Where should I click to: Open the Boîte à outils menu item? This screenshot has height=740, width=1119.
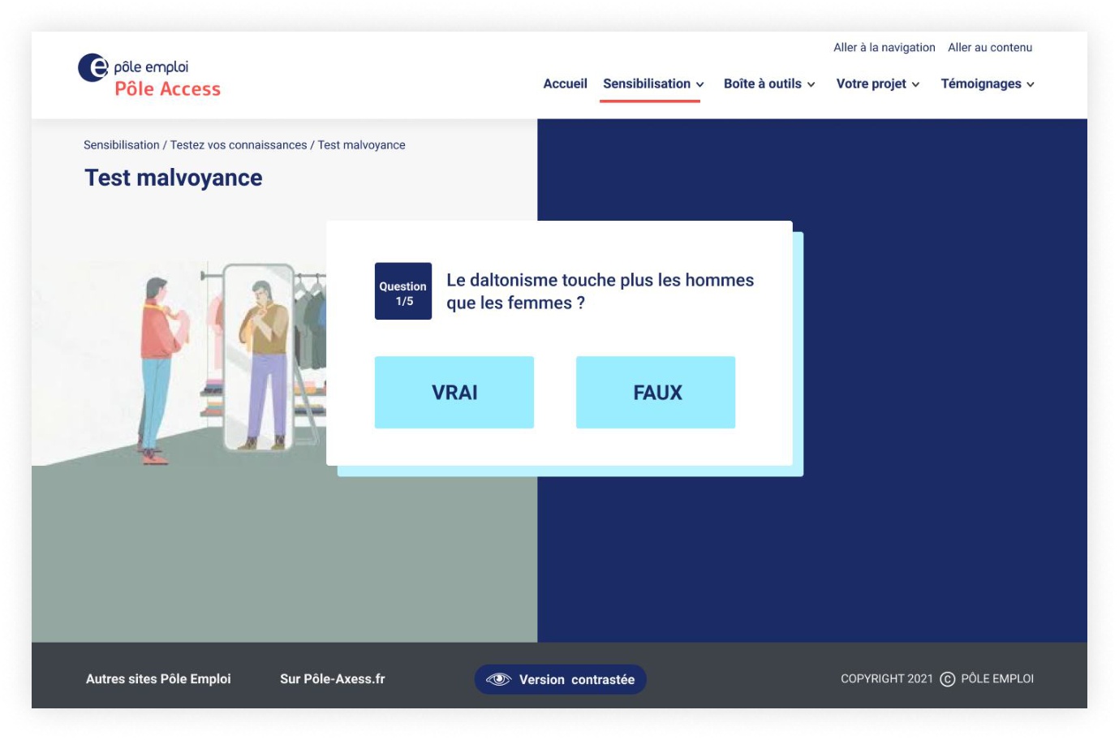(x=763, y=84)
